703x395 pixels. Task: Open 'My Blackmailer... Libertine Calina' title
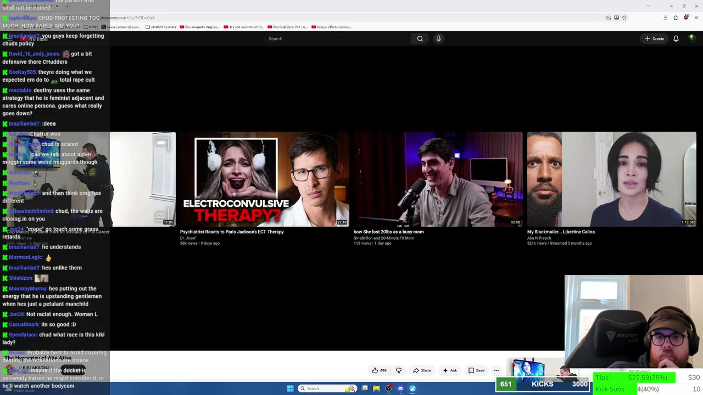pyautogui.click(x=561, y=232)
